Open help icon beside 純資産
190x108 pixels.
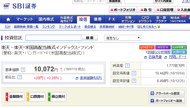tap(127, 65)
